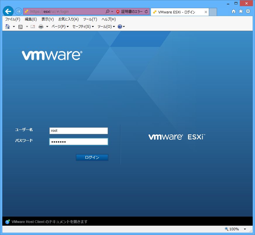Click the ログイン button
Screen dimensions: 255x235
(92, 158)
